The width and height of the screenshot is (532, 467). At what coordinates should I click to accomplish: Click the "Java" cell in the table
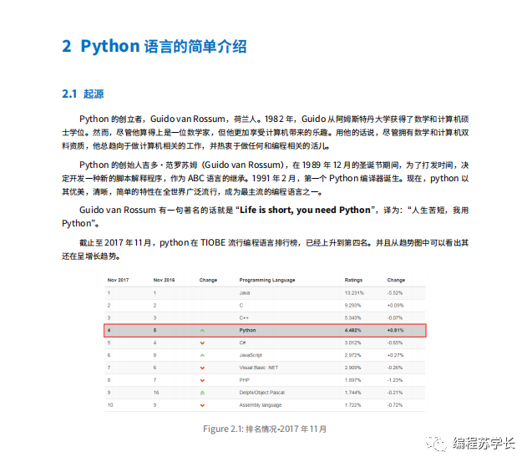(x=244, y=293)
